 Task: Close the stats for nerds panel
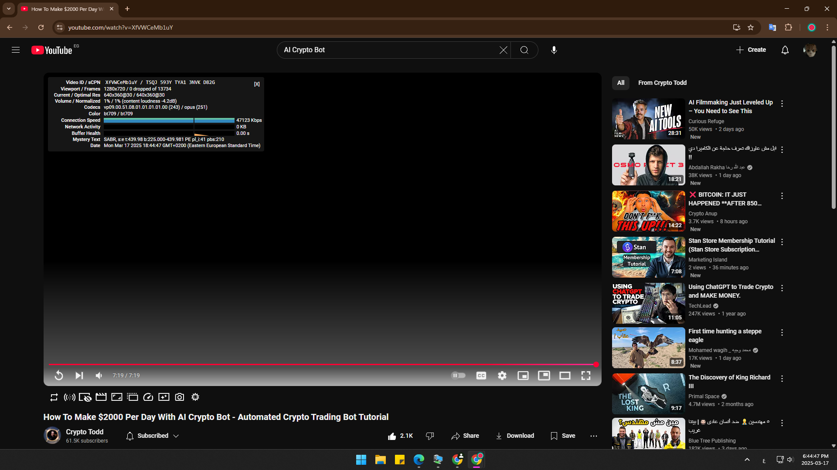tap(257, 84)
